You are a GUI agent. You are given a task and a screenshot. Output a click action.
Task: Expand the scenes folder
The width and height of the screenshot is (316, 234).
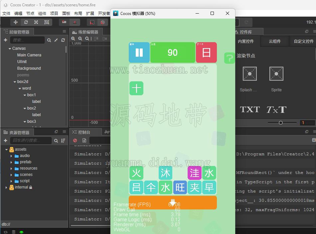(11, 175)
